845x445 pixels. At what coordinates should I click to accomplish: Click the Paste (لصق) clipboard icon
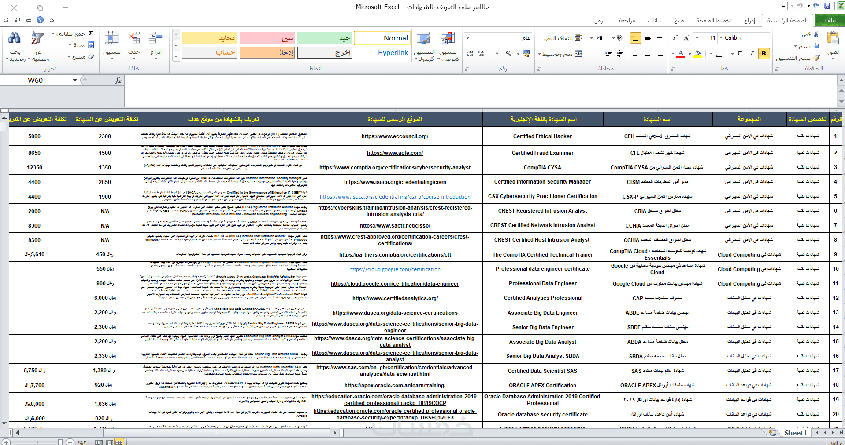coord(833,39)
